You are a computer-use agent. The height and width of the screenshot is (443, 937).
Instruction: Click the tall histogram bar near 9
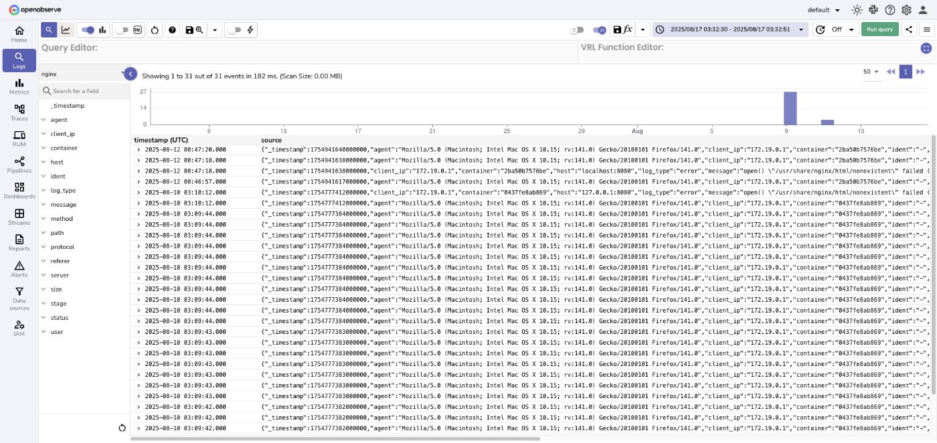(790, 108)
